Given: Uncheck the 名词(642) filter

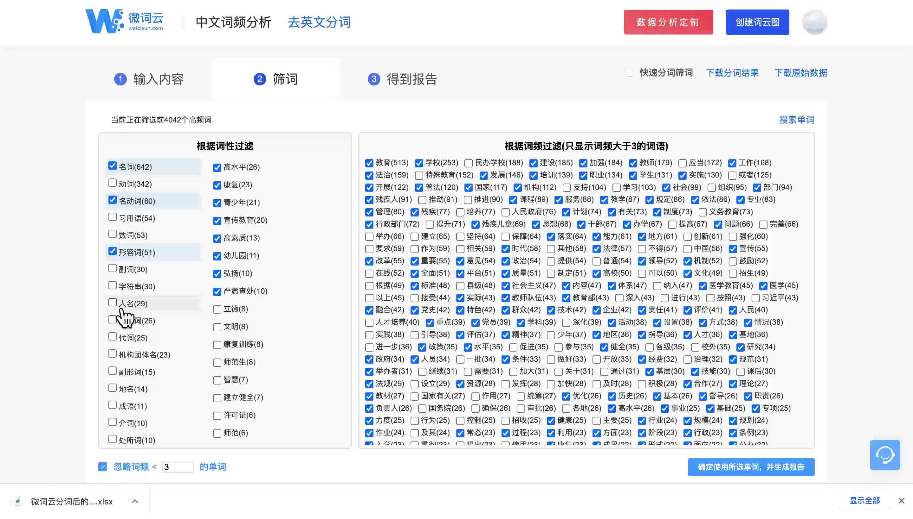Looking at the screenshot, I should click(113, 166).
